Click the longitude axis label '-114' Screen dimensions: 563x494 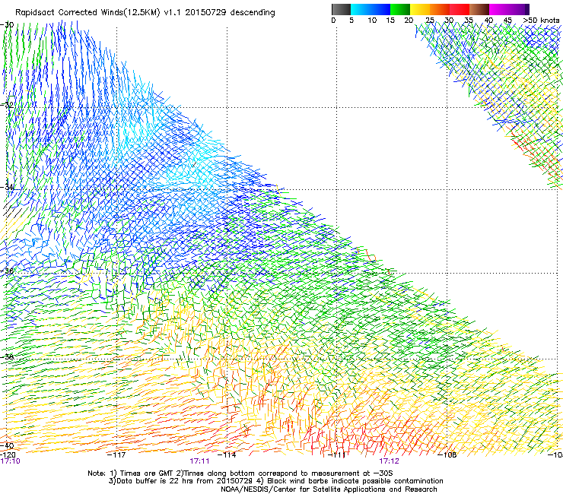(227, 455)
